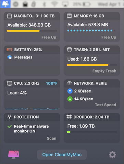Screen dimensions: 124x164
Task: Click the CleanMyMac menu bar icon
Action: (x=5, y=4)
